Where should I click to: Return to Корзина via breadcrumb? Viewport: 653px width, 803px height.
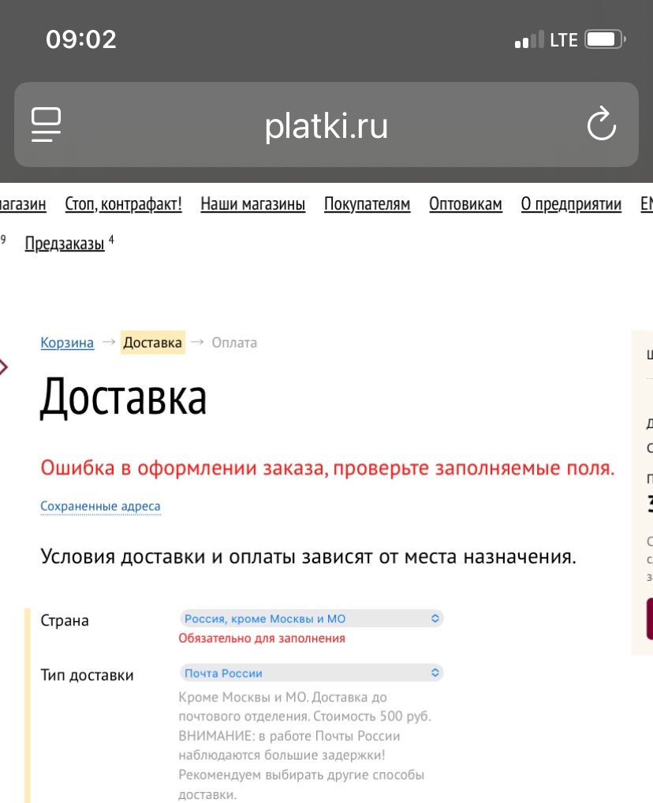[67, 343]
